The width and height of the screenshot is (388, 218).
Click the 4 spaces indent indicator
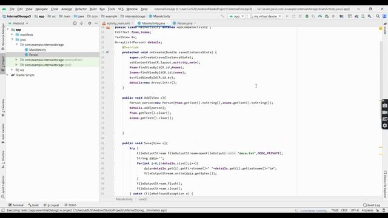coord(367,210)
